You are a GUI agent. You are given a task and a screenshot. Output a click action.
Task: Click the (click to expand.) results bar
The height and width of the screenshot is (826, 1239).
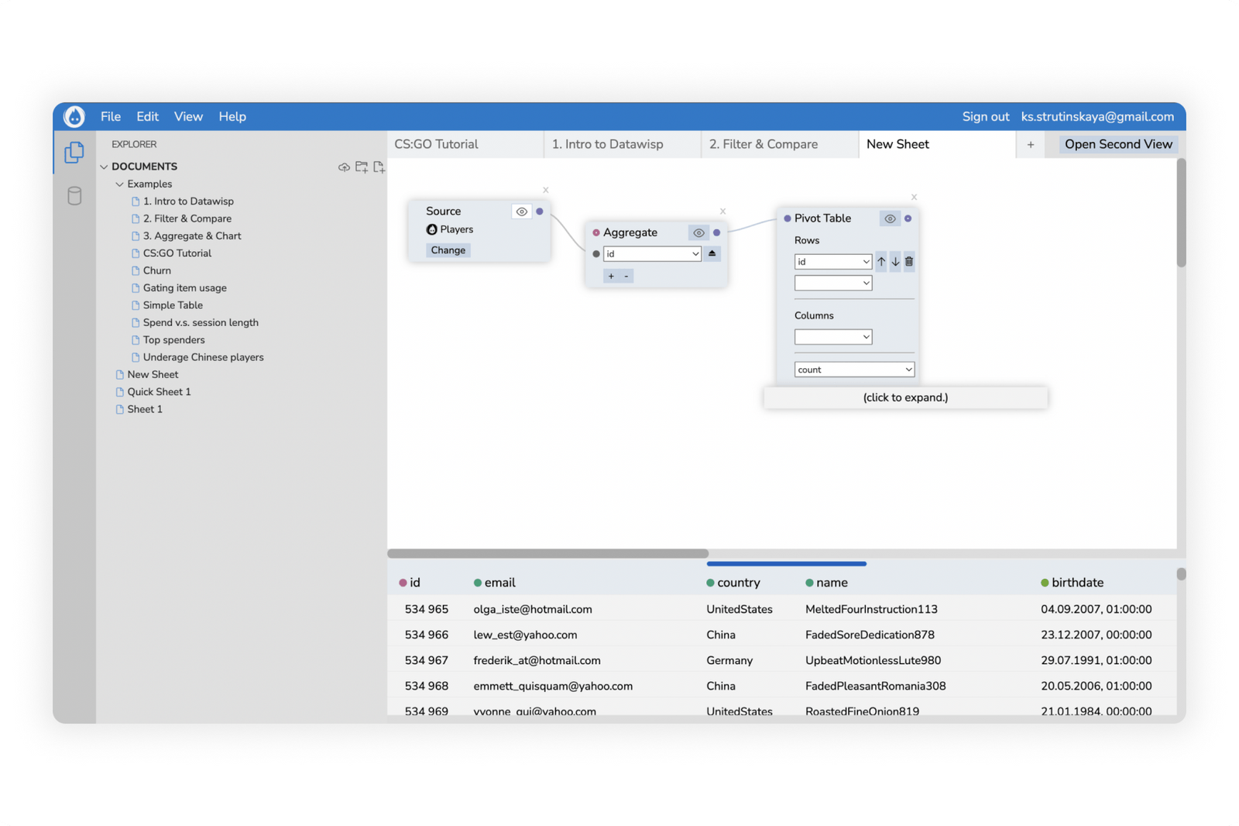point(904,397)
